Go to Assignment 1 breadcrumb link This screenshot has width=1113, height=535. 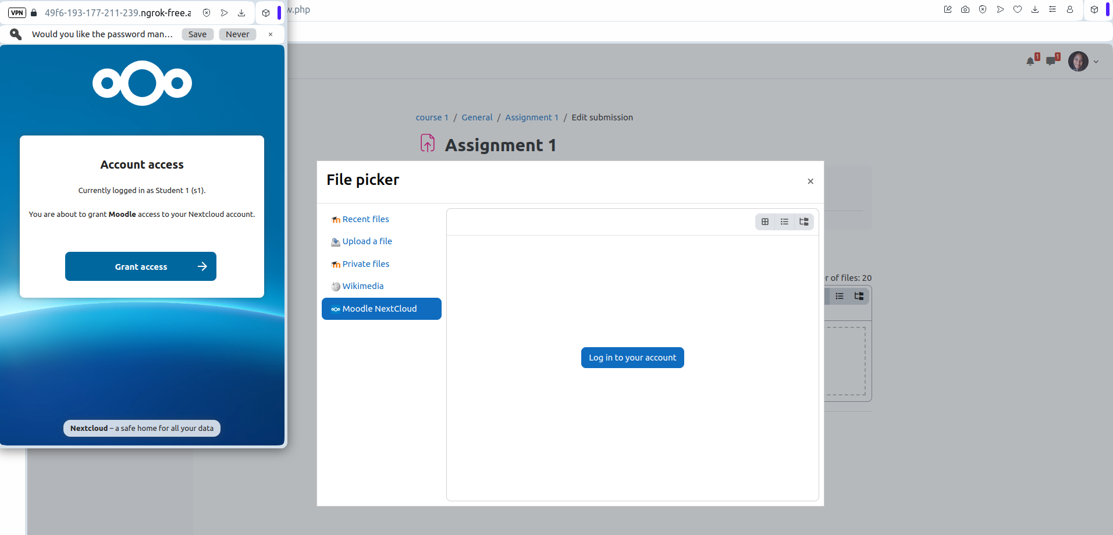pyautogui.click(x=532, y=117)
